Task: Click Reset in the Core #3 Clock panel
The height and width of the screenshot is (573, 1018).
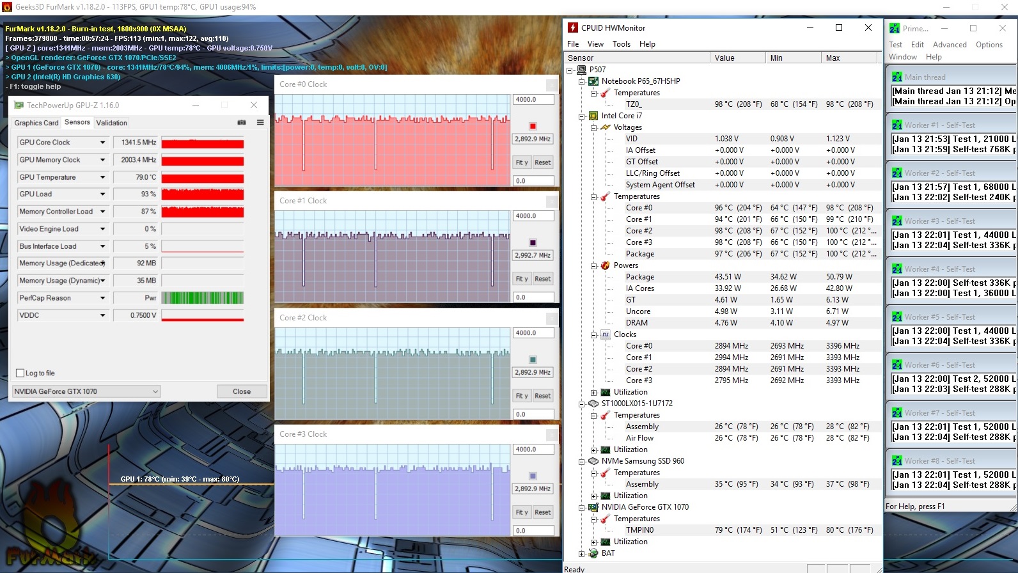Action: pos(543,512)
